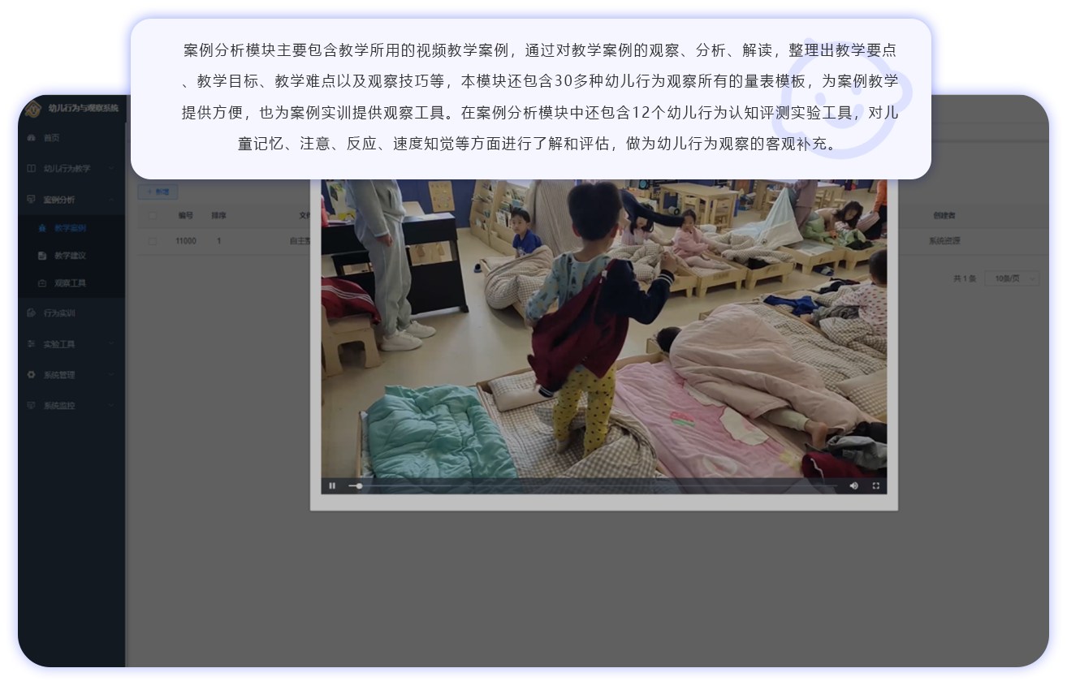Image resolution: width=1067 pixels, height=694 pixels.
Task: Expand the 系统监控 submenu chevron
Action: (x=111, y=406)
